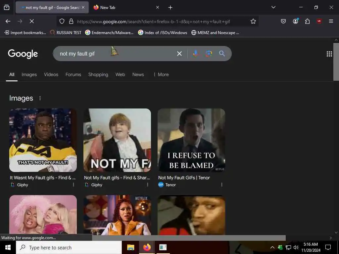The image size is (339, 254).
Task: Open the Windows notification center
Action: click(328, 247)
